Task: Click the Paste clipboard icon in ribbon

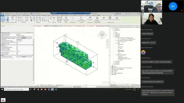Action: [x=13, y=18]
